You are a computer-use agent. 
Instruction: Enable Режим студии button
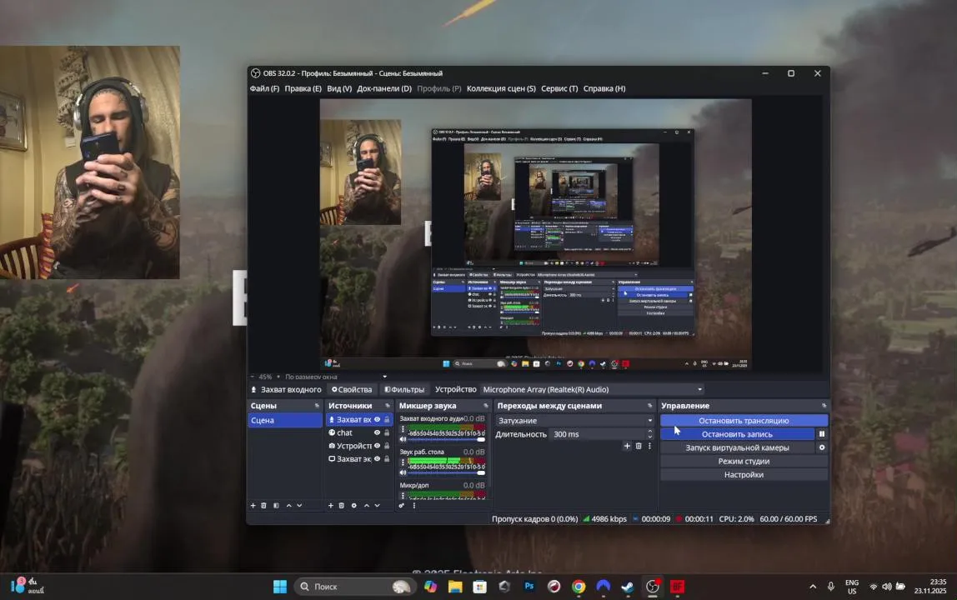click(x=744, y=461)
